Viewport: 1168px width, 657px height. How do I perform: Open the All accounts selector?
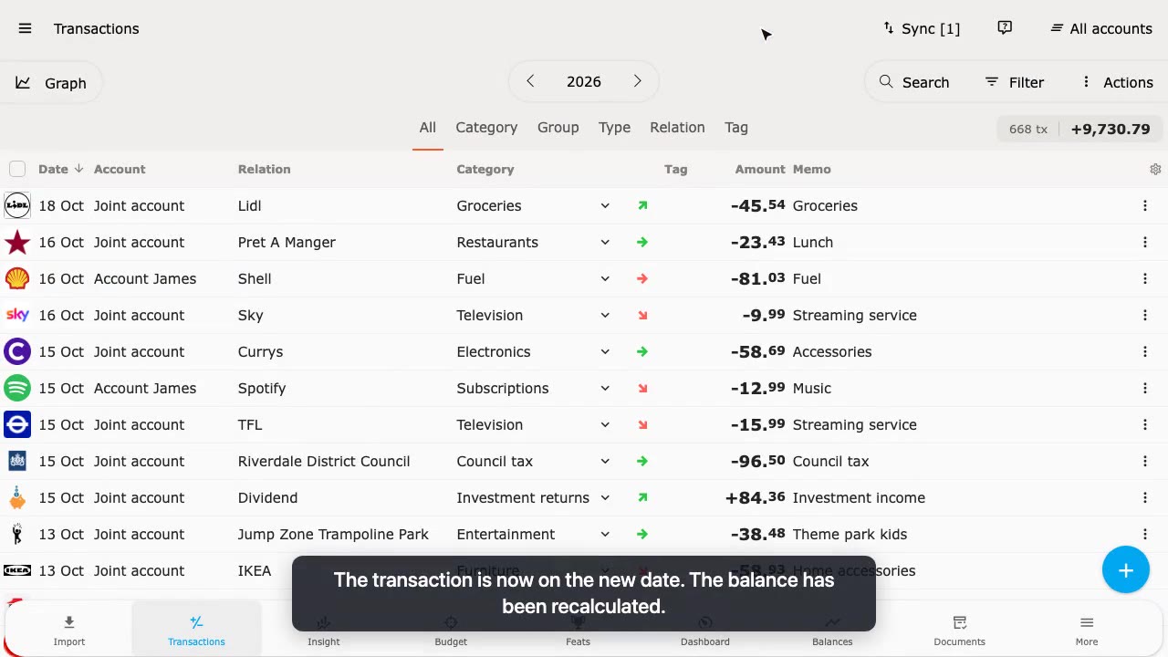pos(1101,28)
